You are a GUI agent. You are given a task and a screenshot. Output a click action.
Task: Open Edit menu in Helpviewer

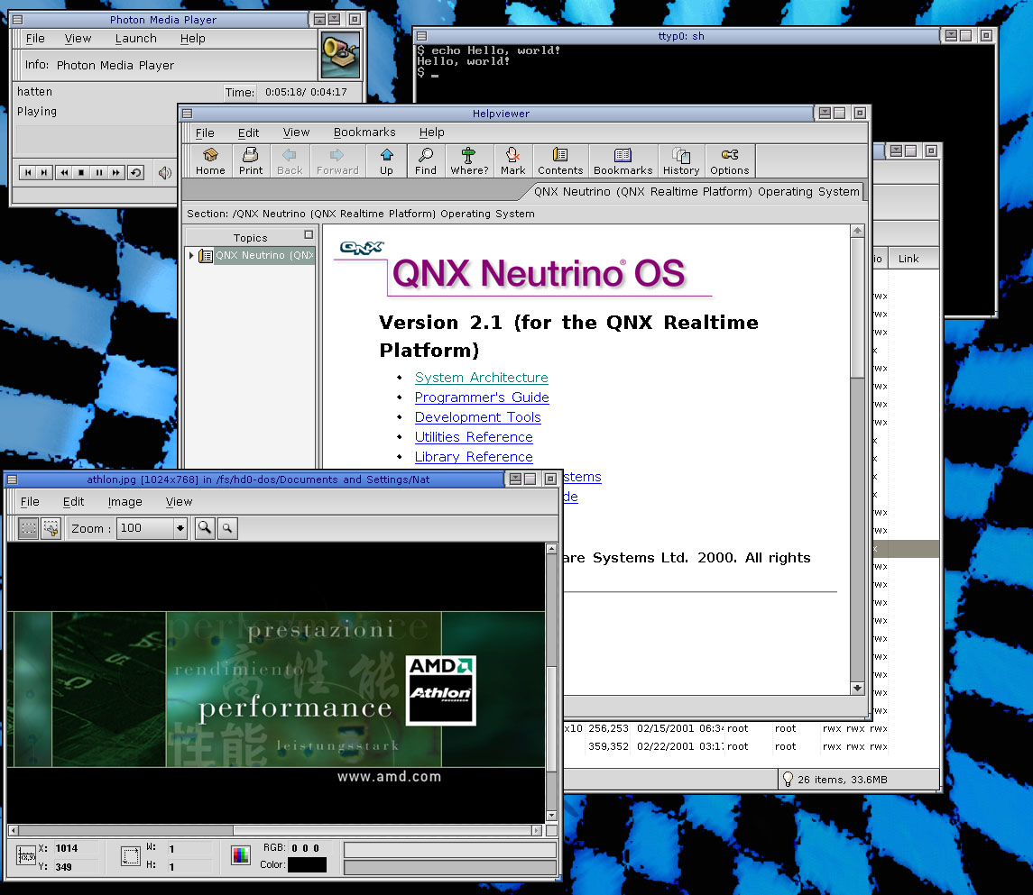(248, 132)
